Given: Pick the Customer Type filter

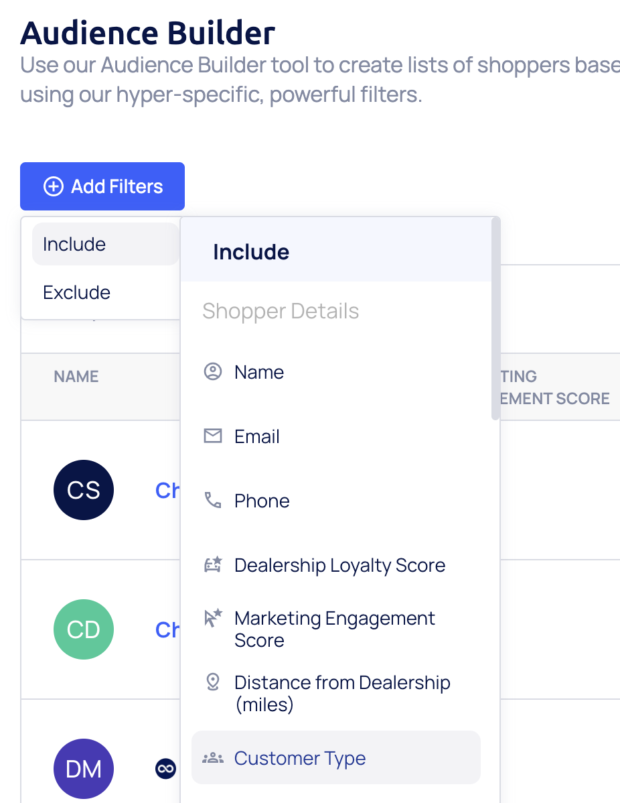Looking at the screenshot, I should (300, 758).
